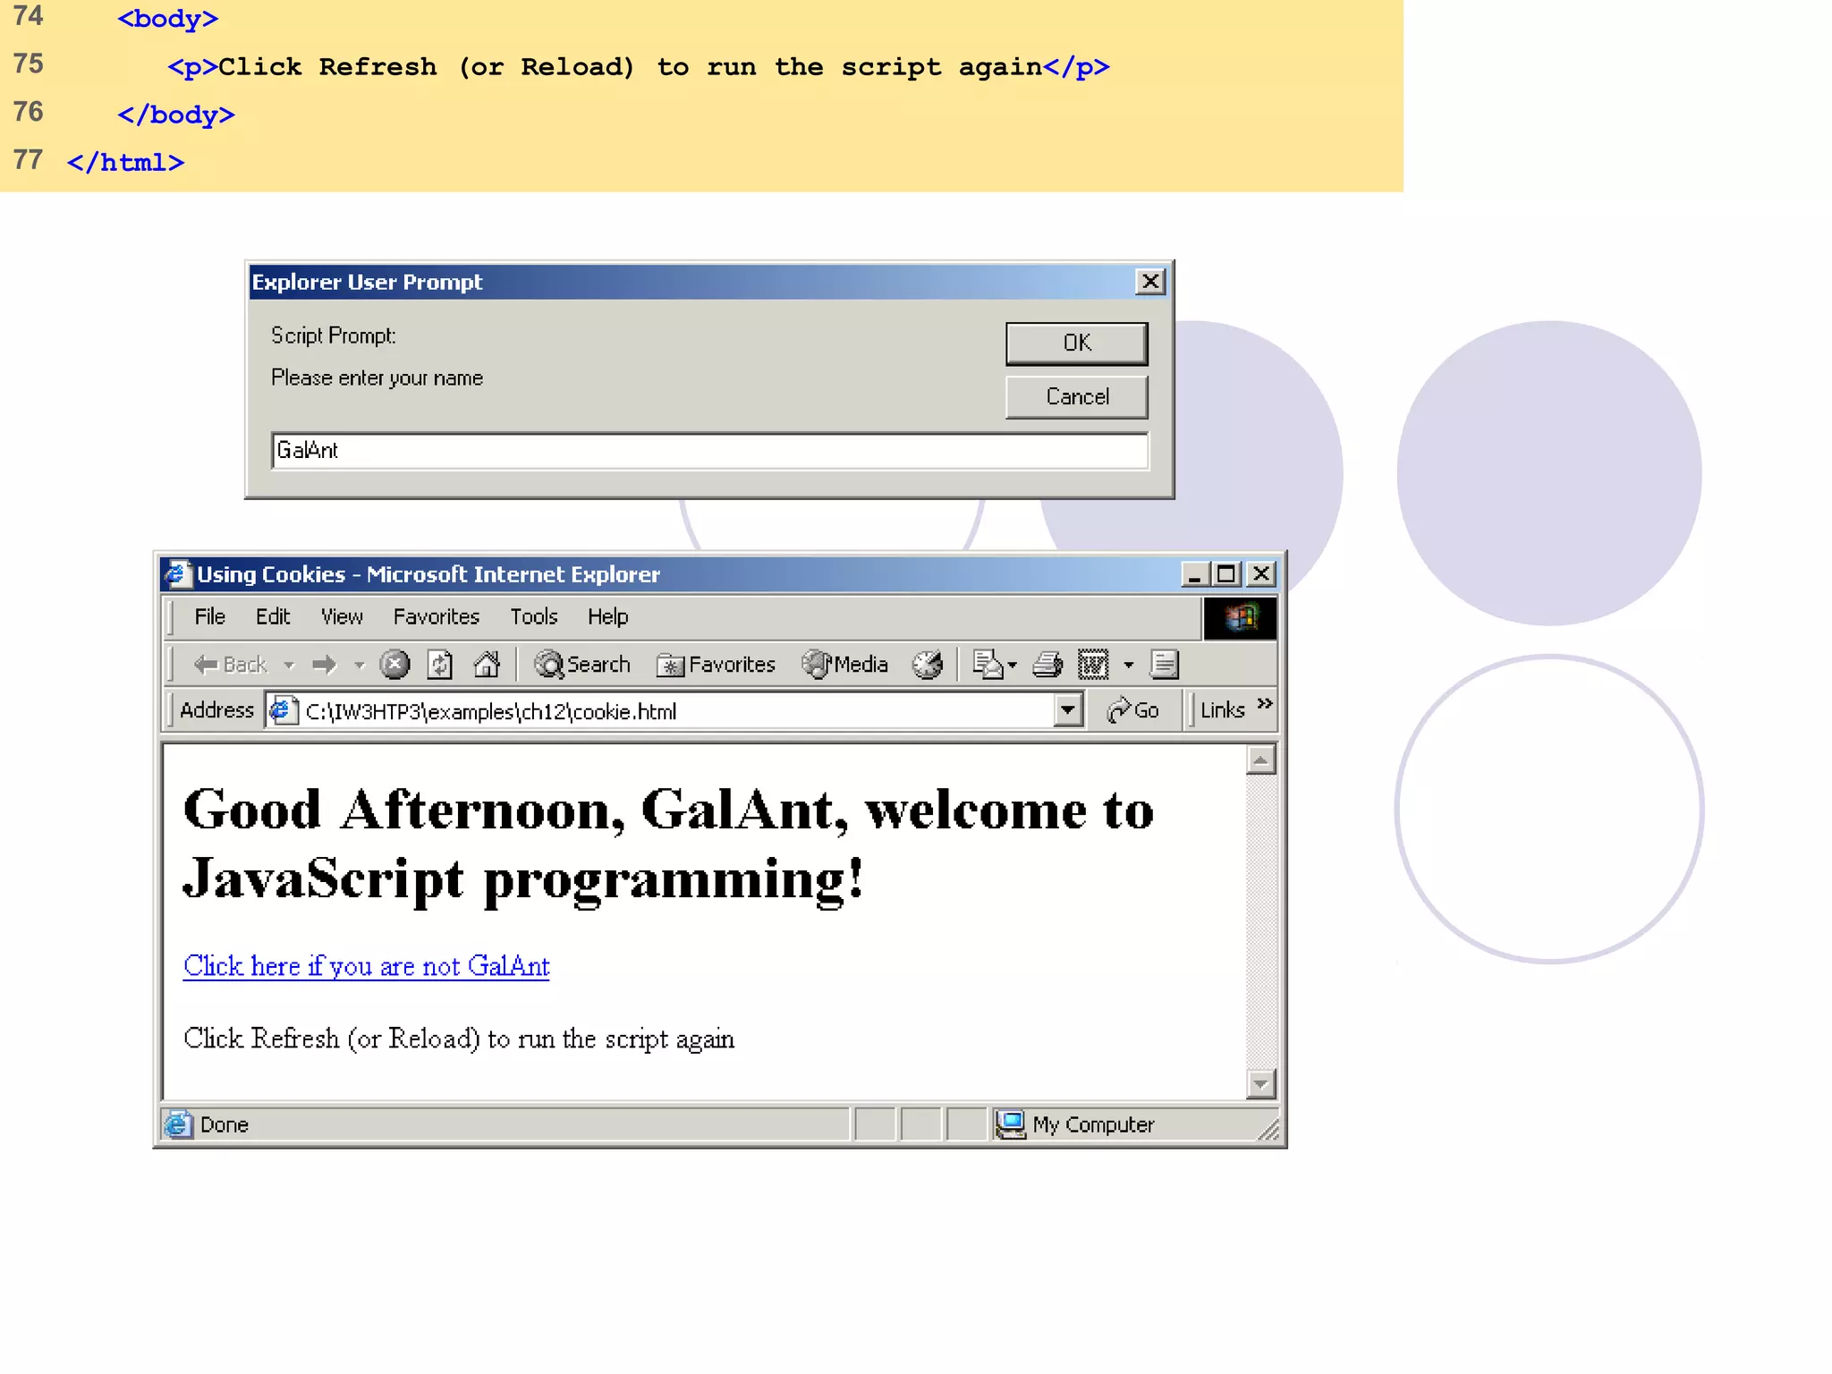Go to Home page icon
Viewport: 1832px width, 1374px height.
(487, 665)
